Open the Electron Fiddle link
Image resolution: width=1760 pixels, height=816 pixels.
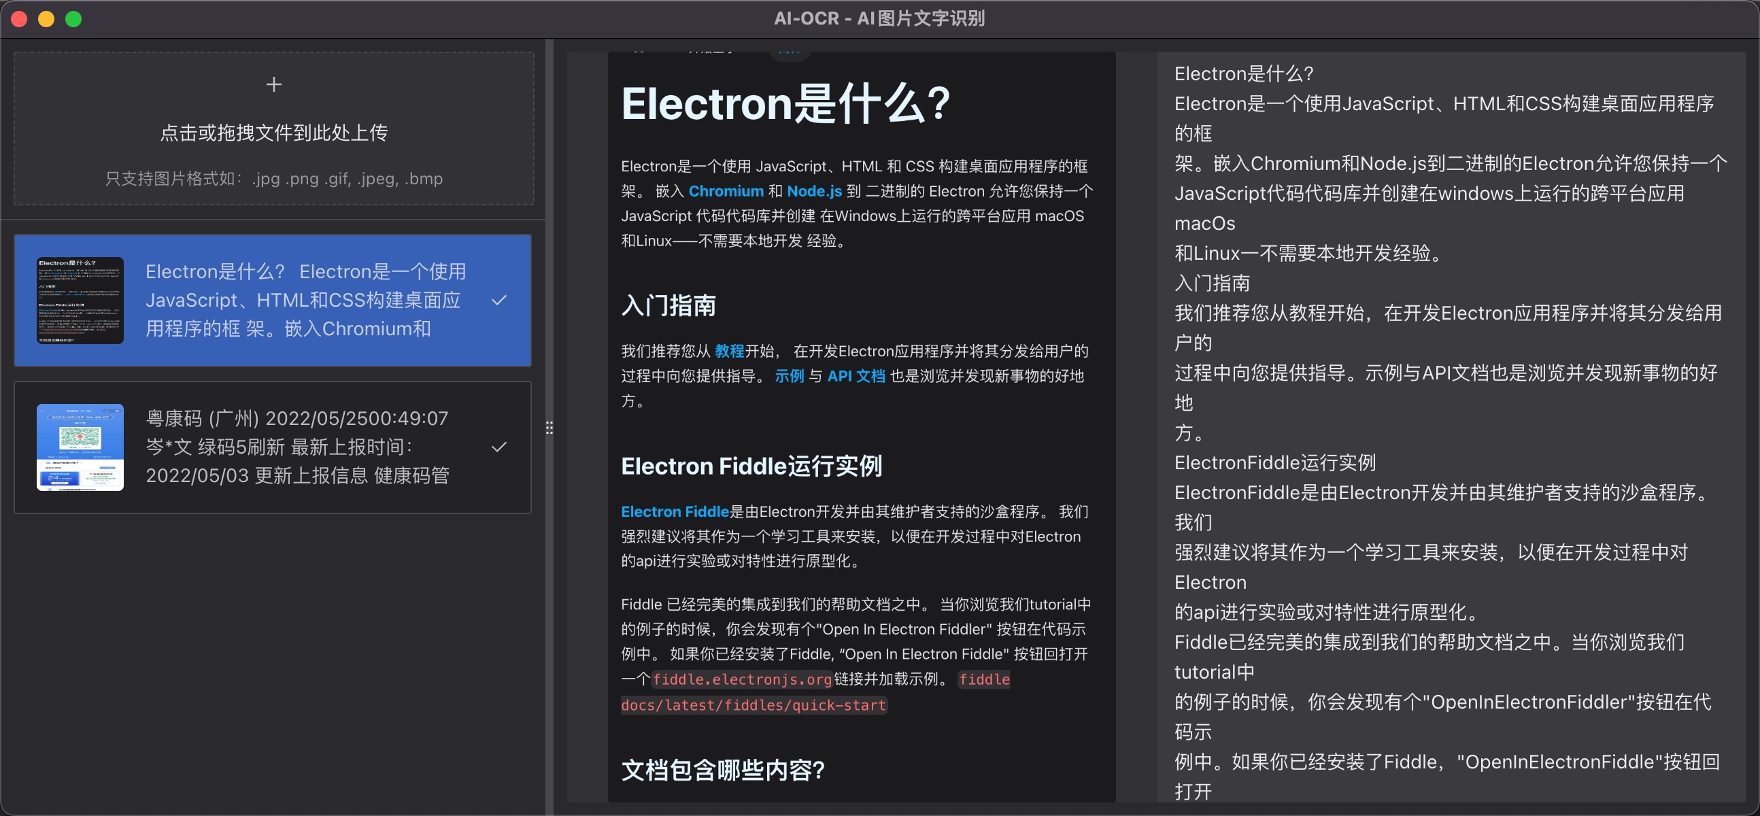click(675, 511)
